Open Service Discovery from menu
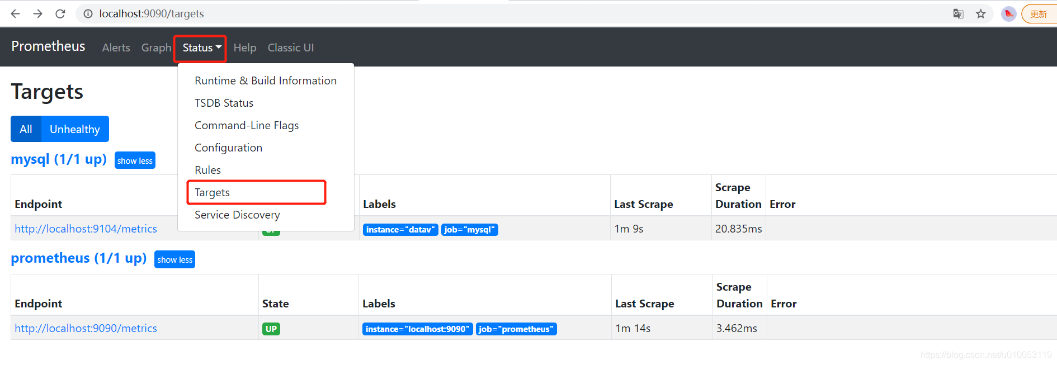The image size is (1057, 365). (266, 215)
